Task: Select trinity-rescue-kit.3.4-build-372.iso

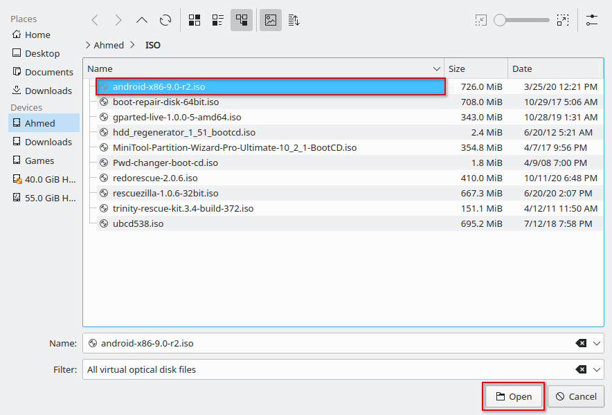Action: (271, 208)
